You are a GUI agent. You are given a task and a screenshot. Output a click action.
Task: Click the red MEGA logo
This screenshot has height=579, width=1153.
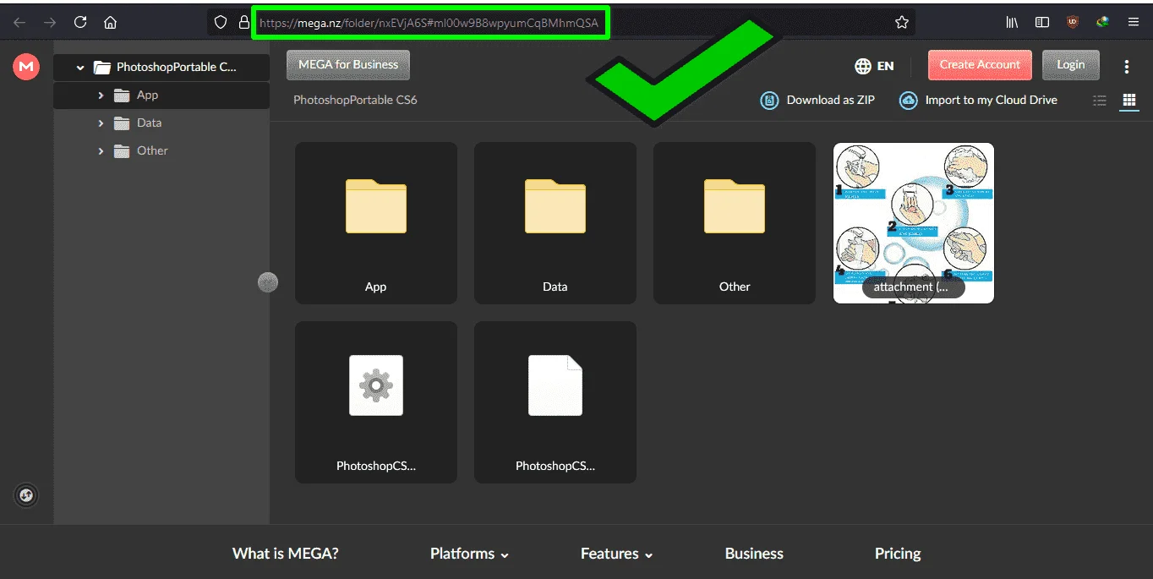tap(26, 66)
